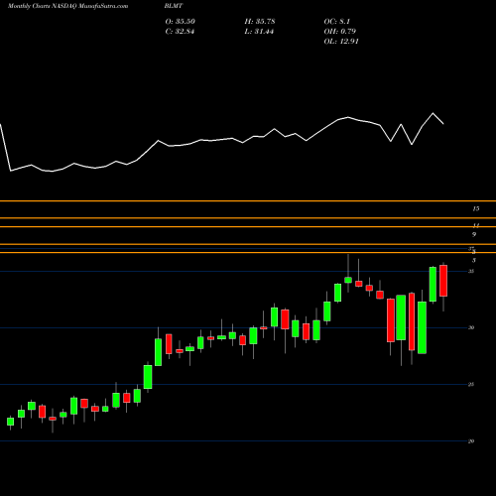Viewport: 496px width, 496px height.
Task: Click the 25 price axis label
Action: [471, 384]
